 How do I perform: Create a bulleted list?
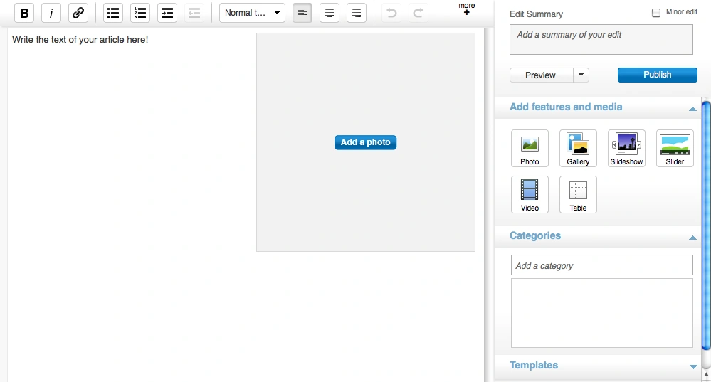pos(113,13)
